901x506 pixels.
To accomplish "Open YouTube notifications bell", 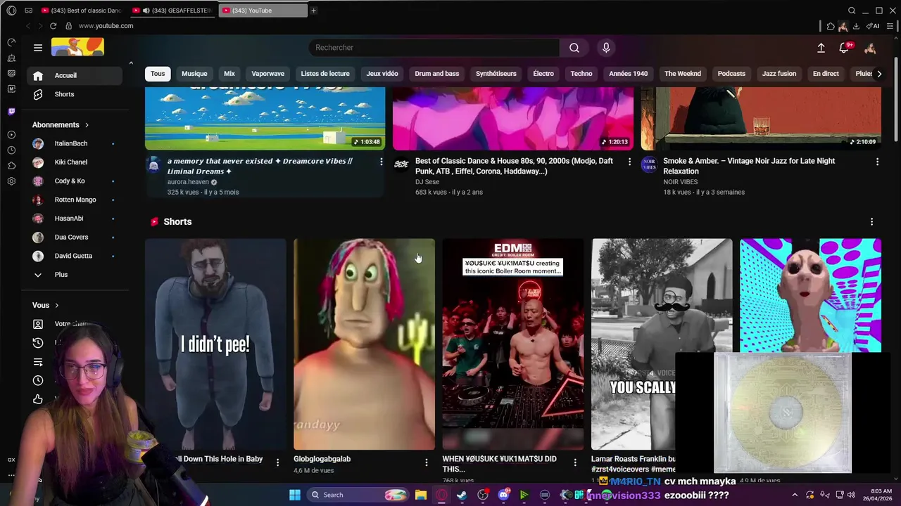I will 844,48.
